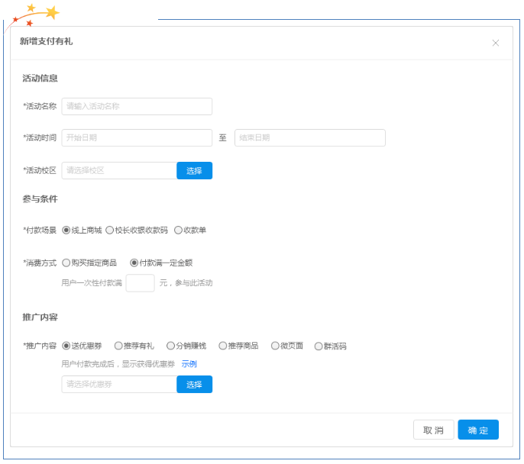Choose 收款单 payment scenario

tap(178, 230)
